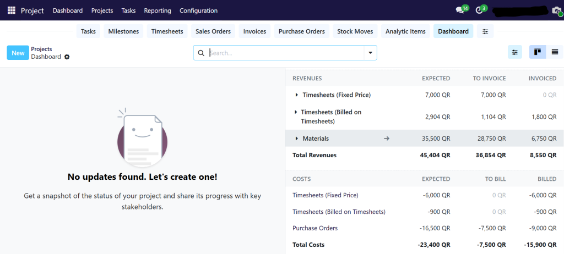This screenshot has height=254, width=564.
Task: Open the Reporting menu
Action: [158, 10]
